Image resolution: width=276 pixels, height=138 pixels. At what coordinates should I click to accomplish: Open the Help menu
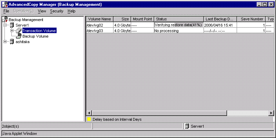(71, 11)
